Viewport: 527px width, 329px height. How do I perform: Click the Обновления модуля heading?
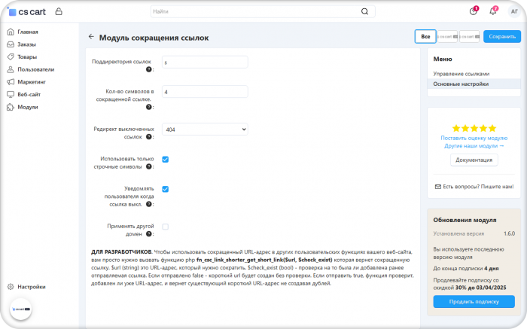(465, 220)
